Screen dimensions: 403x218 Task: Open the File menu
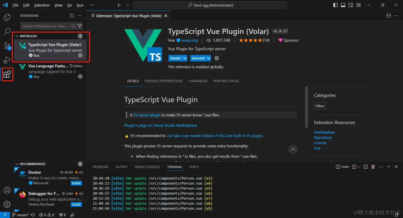15,5
